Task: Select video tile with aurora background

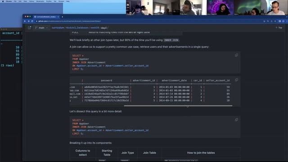Action: [x=247, y=8]
